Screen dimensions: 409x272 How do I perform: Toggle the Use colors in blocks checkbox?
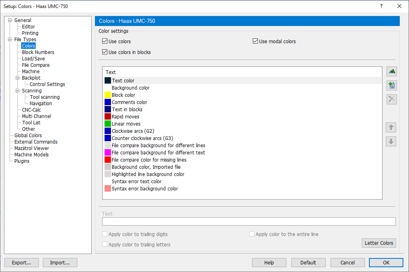(x=105, y=52)
